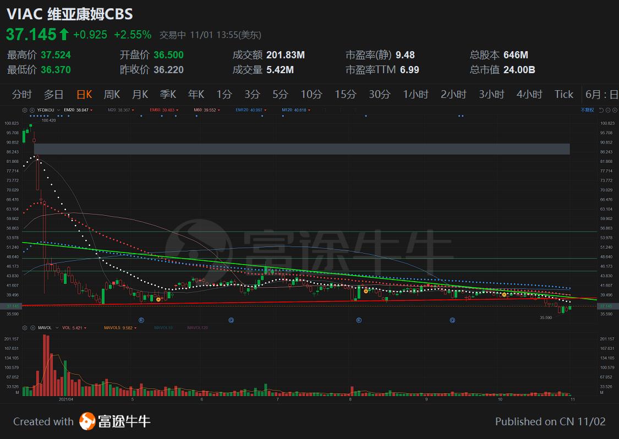Click the second E earnings marker near August

359,320
